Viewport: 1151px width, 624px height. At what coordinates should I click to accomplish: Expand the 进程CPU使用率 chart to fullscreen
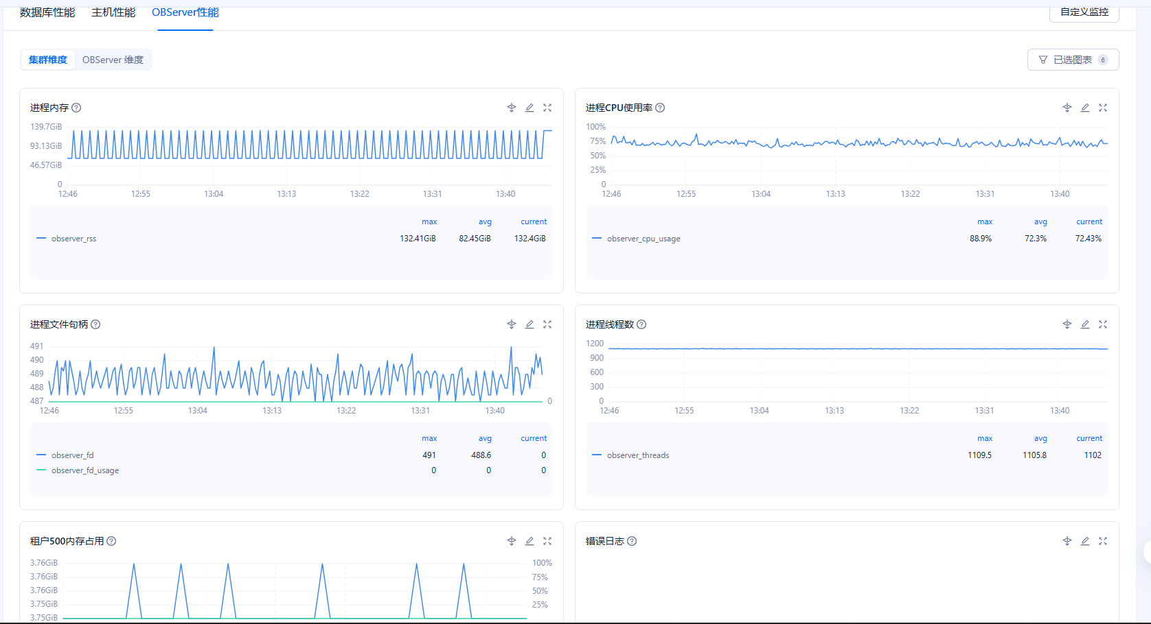point(1103,108)
